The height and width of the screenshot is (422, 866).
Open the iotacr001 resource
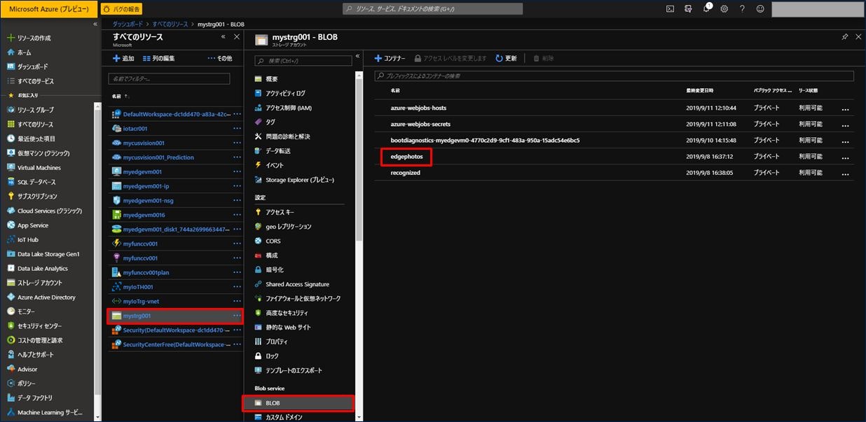[135, 128]
